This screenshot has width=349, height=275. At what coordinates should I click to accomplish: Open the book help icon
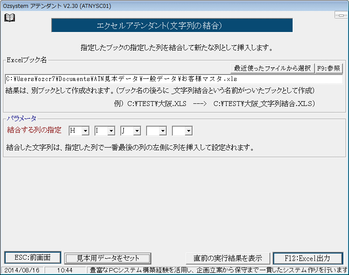[10, 18]
